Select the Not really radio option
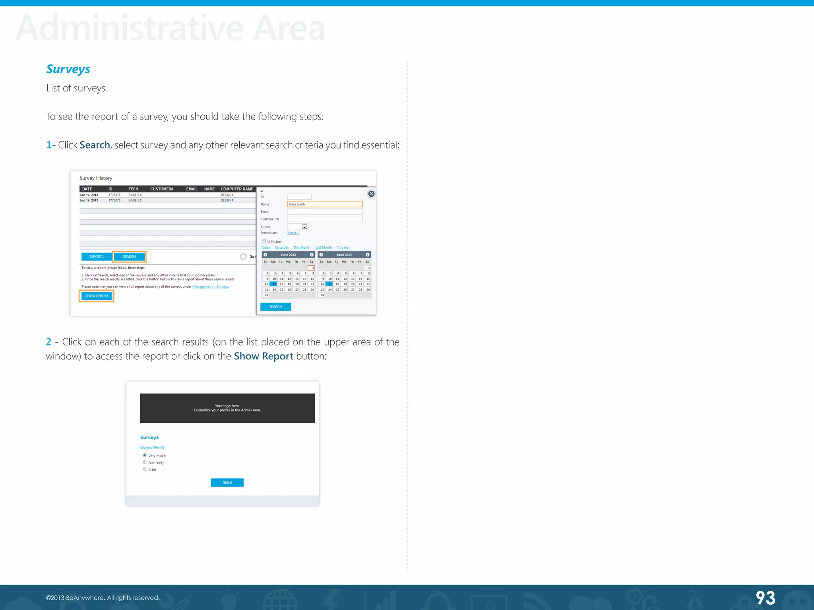814x610 pixels. tap(145, 462)
